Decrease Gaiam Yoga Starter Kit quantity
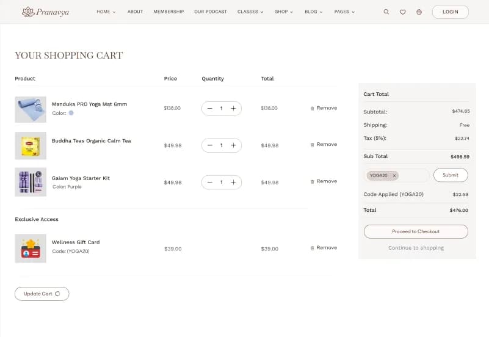489x337 pixels. tap(210, 182)
